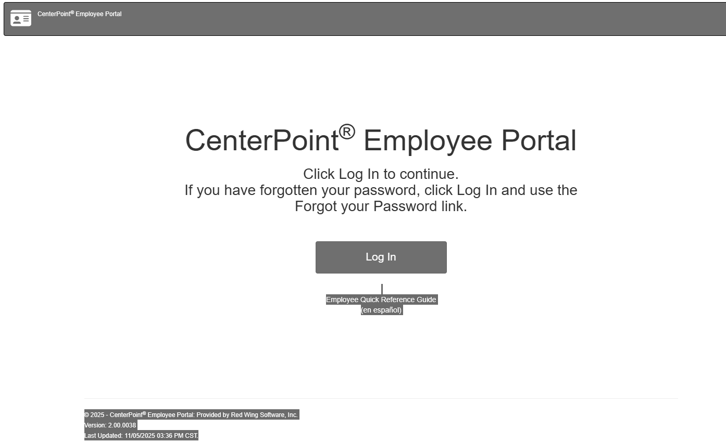Click the registered mark in footer copyright line

coord(144,413)
